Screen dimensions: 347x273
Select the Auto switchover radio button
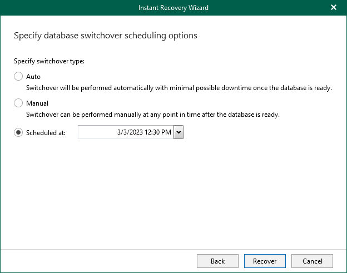click(18, 77)
